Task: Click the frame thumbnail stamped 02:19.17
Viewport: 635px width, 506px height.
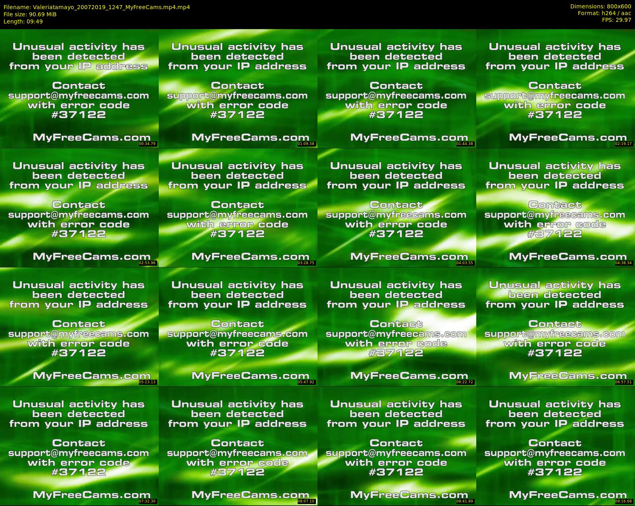Action: click(x=556, y=89)
